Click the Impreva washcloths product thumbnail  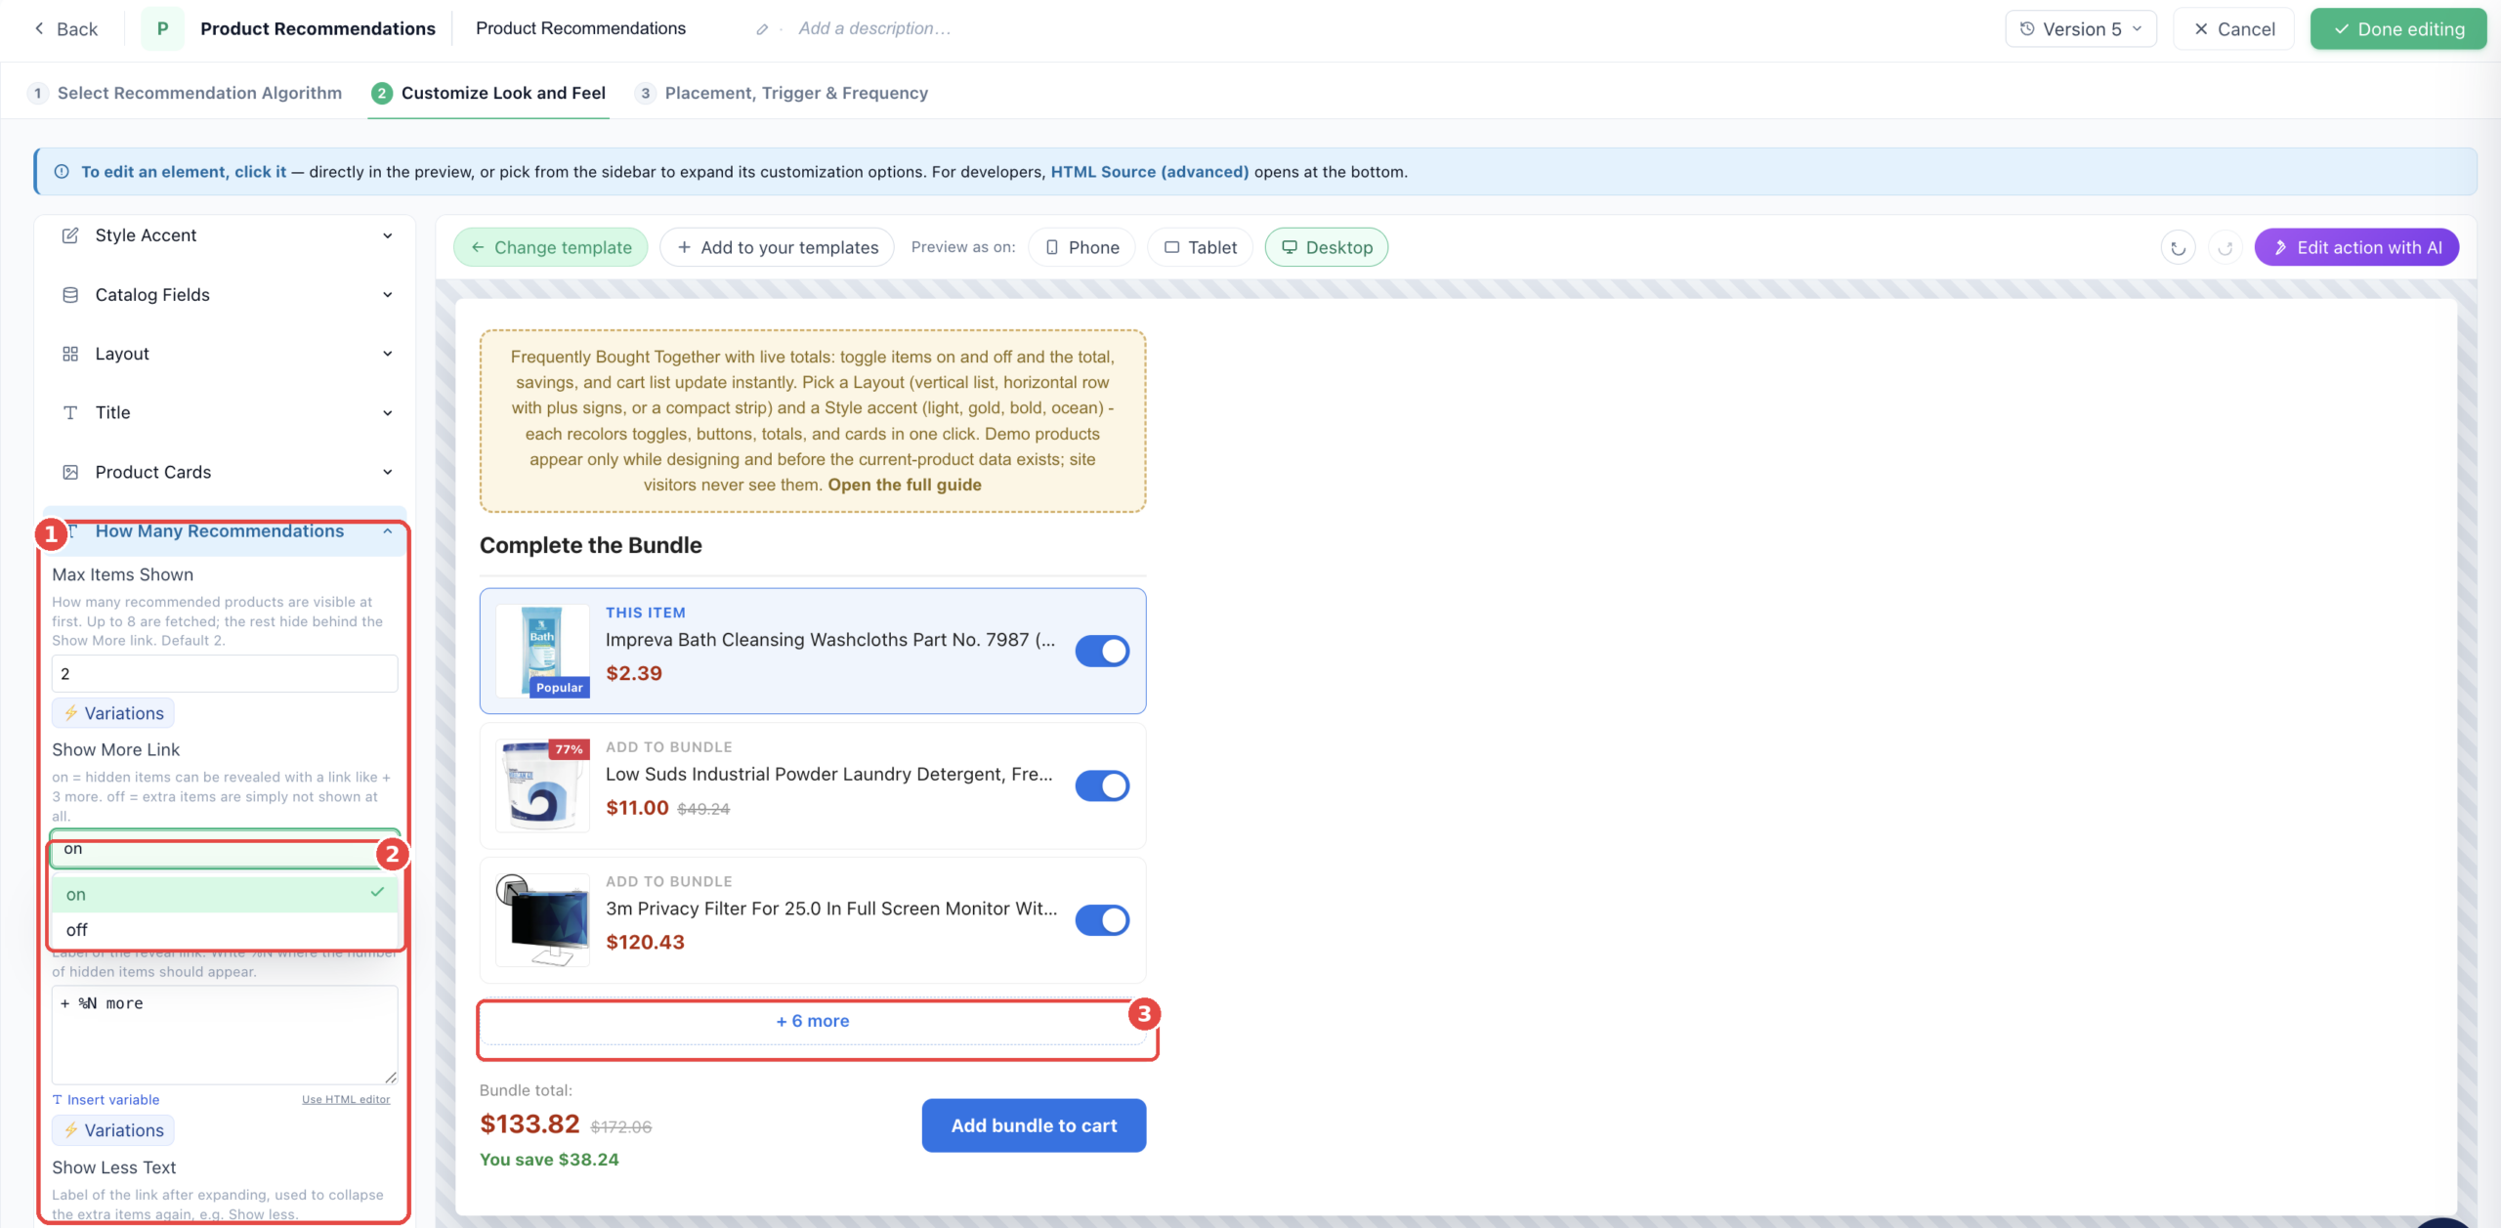[542, 651]
